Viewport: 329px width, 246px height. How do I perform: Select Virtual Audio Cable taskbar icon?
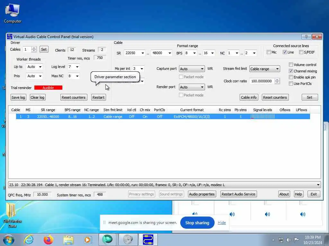[148, 240]
